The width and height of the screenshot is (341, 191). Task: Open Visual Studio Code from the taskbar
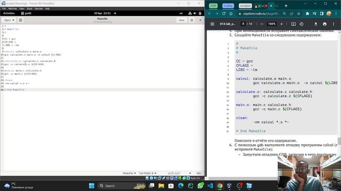click(210, 186)
